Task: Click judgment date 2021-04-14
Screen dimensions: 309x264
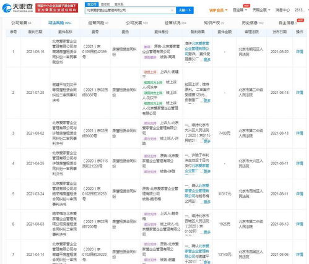Action: tap(35, 255)
